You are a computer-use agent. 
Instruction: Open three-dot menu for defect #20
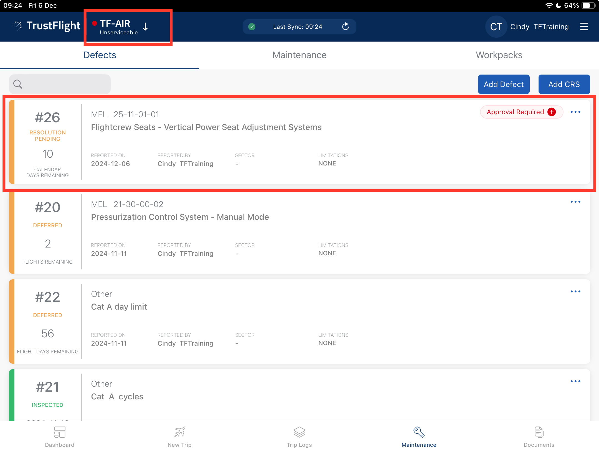(575, 202)
